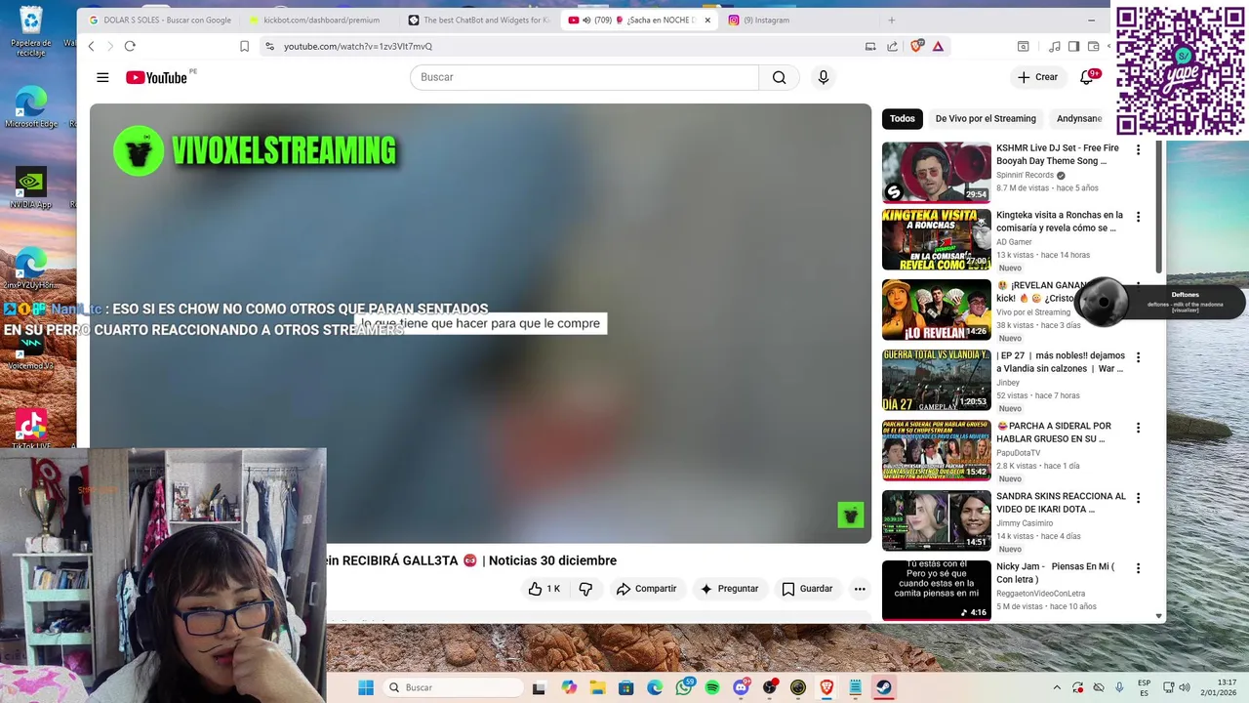Click the green channel watermark on video
The height and width of the screenshot is (703, 1249).
[x=851, y=515]
